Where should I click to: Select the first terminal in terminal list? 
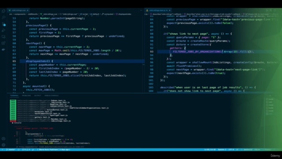click(x=270, y=99)
